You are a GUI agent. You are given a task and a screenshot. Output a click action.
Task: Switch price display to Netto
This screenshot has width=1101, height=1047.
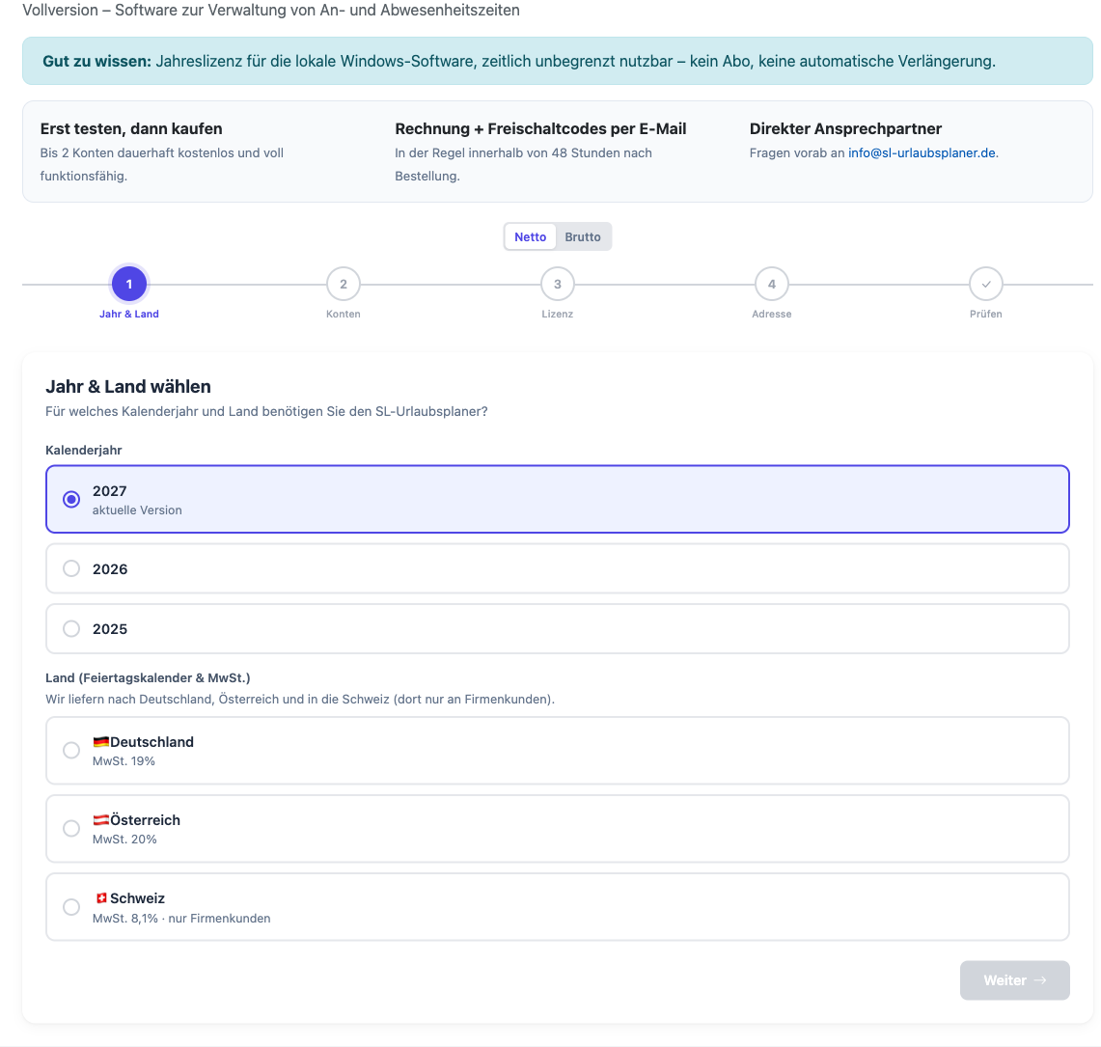530,236
